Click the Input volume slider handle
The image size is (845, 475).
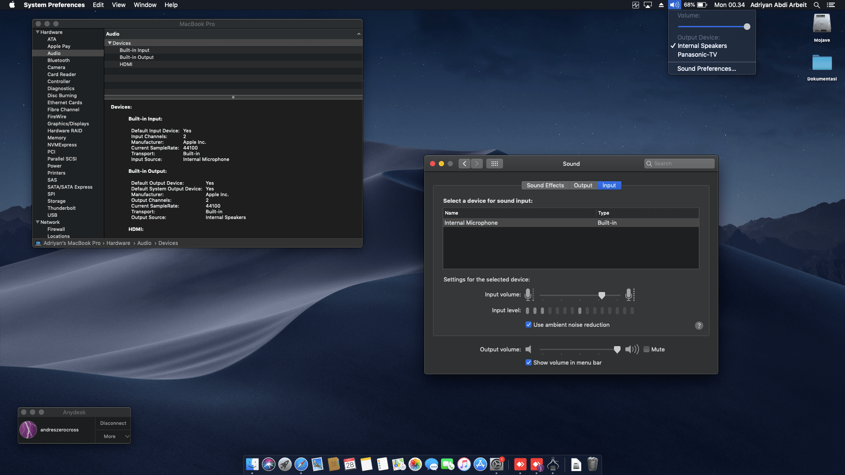pos(602,295)
